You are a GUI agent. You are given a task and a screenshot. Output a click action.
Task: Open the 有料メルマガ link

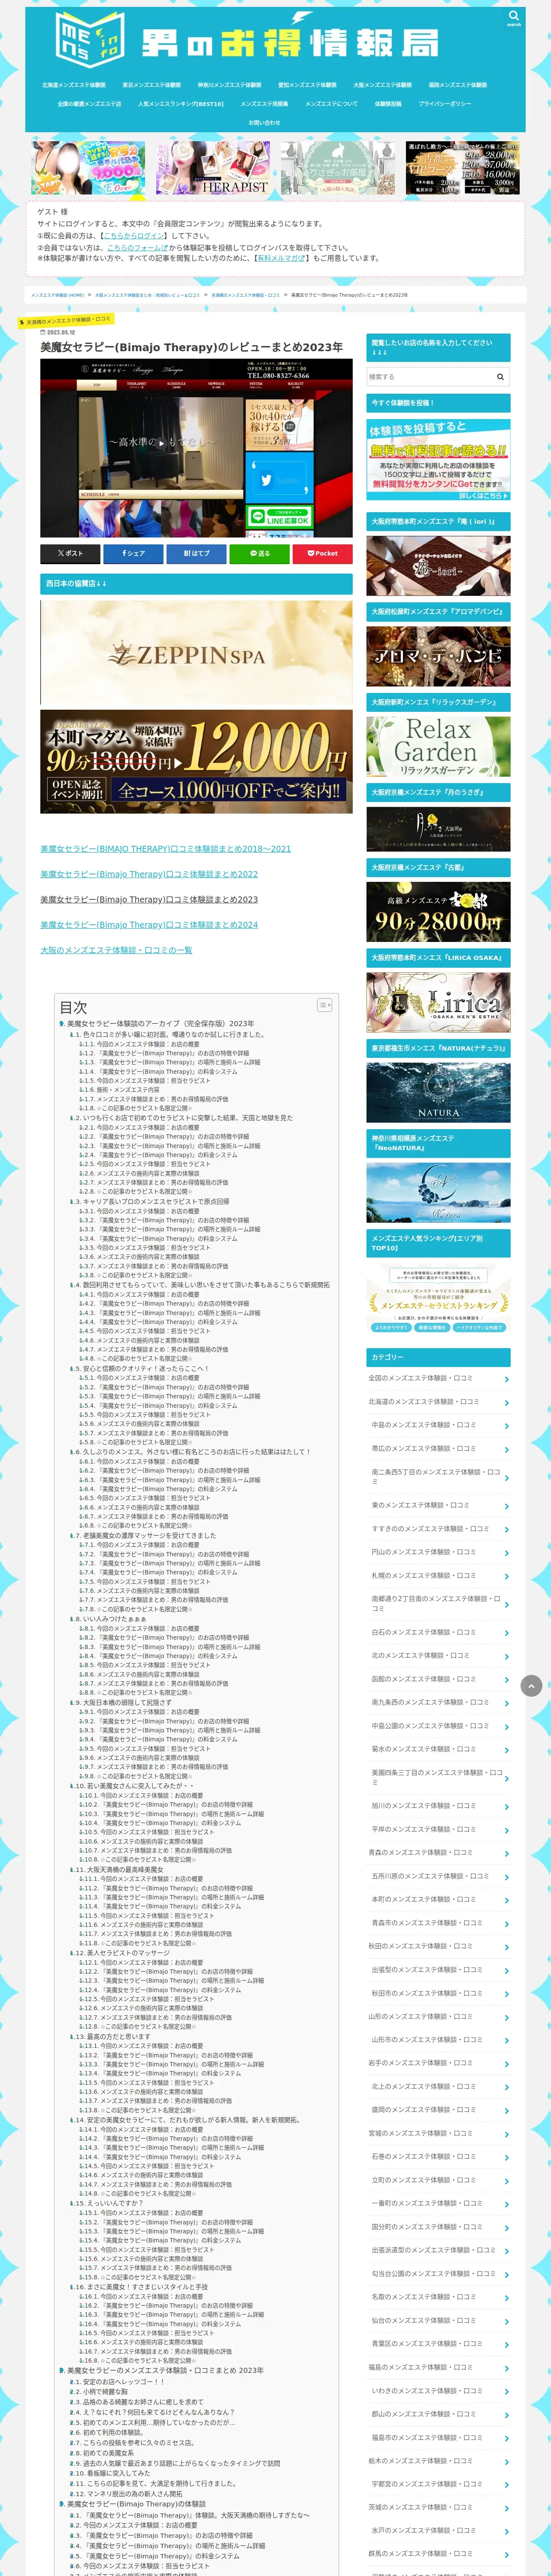pos(281,258)
